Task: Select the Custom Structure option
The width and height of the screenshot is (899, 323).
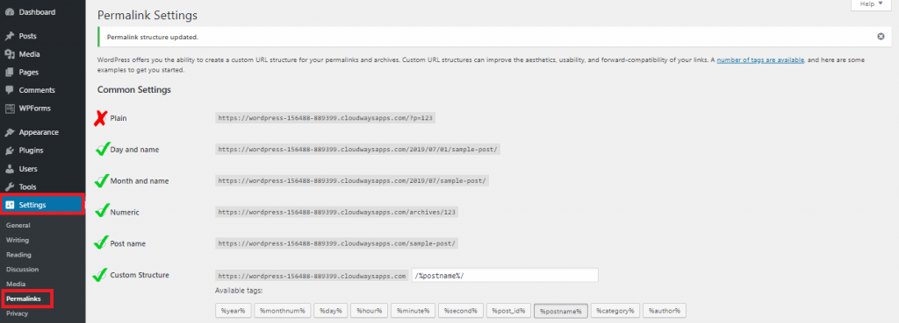Action: [x=101, y=275]
